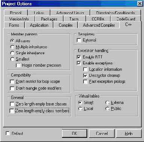Open Help for project options

click(129, 133)
